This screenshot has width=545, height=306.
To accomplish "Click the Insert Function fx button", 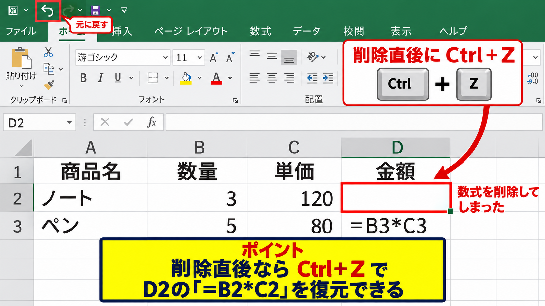I will coord(152,123).
